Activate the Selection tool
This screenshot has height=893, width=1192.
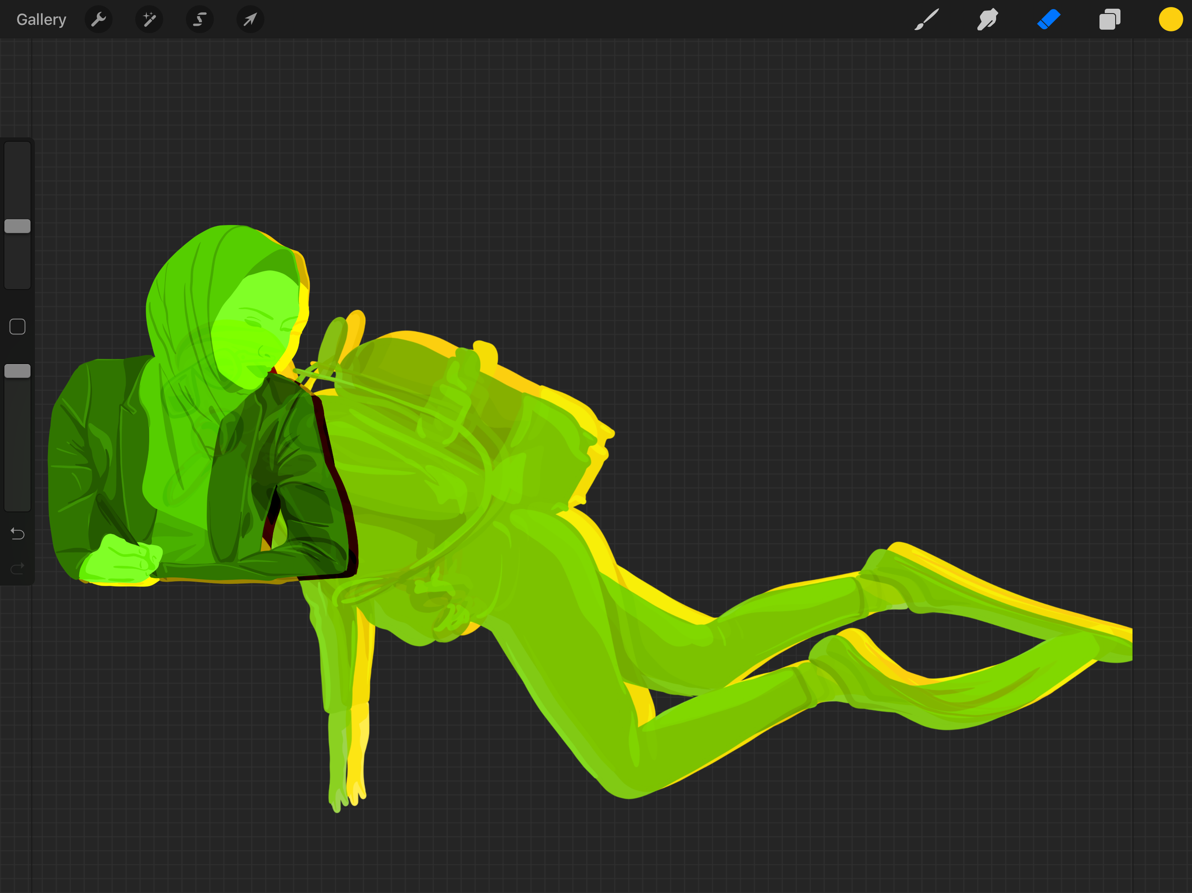point(200,20)
